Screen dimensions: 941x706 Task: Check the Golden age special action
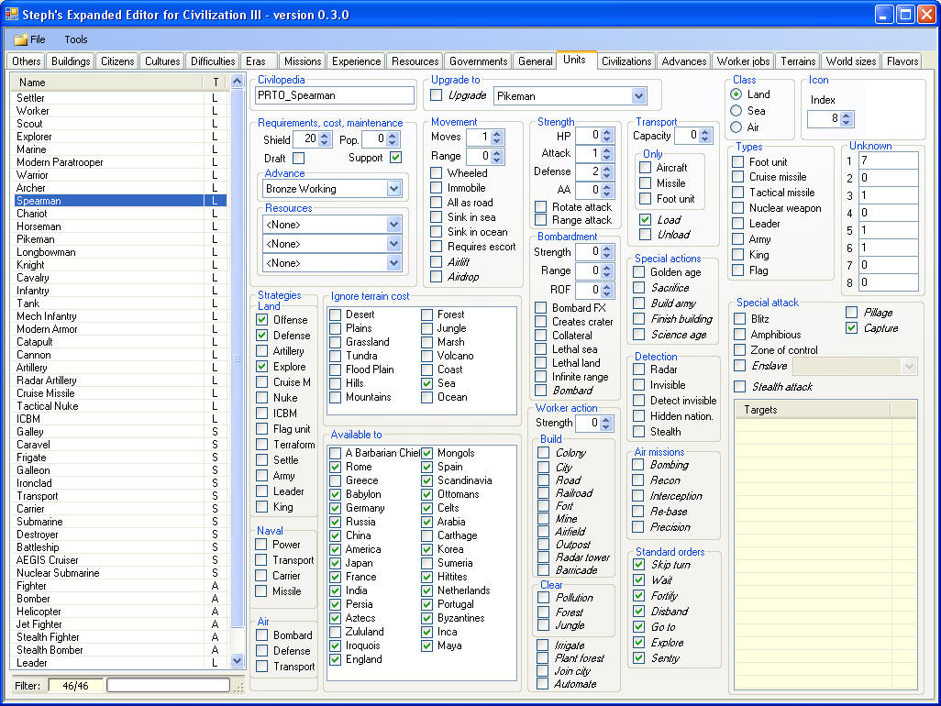(x=639, y=272)
